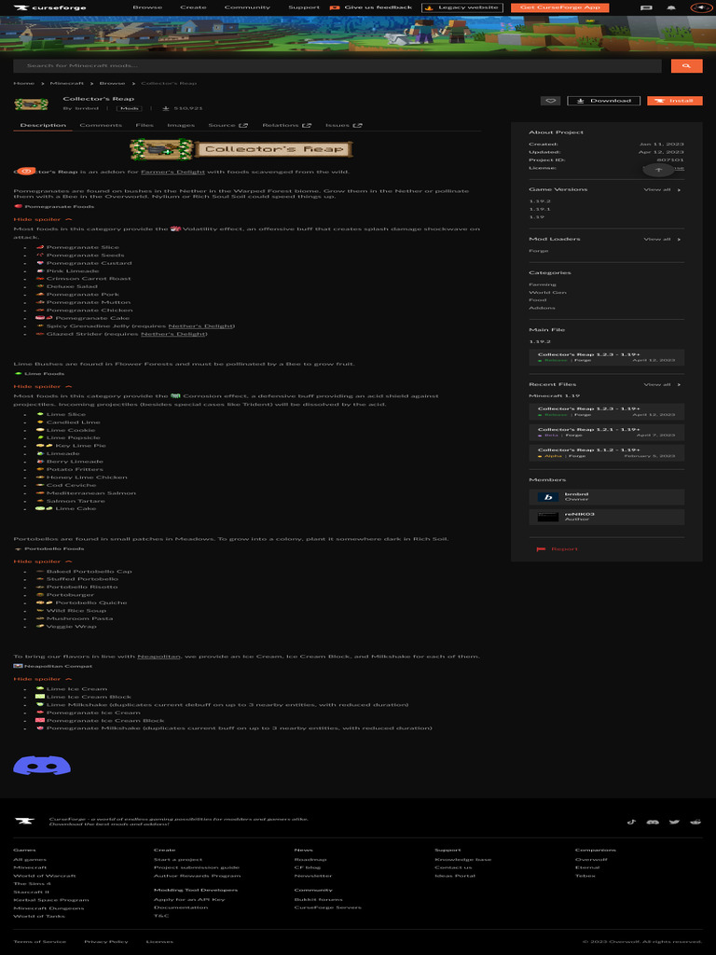716x955 pixels.
Task: View all Mod Loaders
Action: click(x=663, y=239)
